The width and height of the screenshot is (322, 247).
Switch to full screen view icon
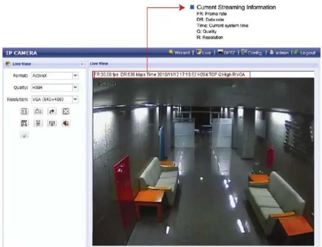point(66,111)
